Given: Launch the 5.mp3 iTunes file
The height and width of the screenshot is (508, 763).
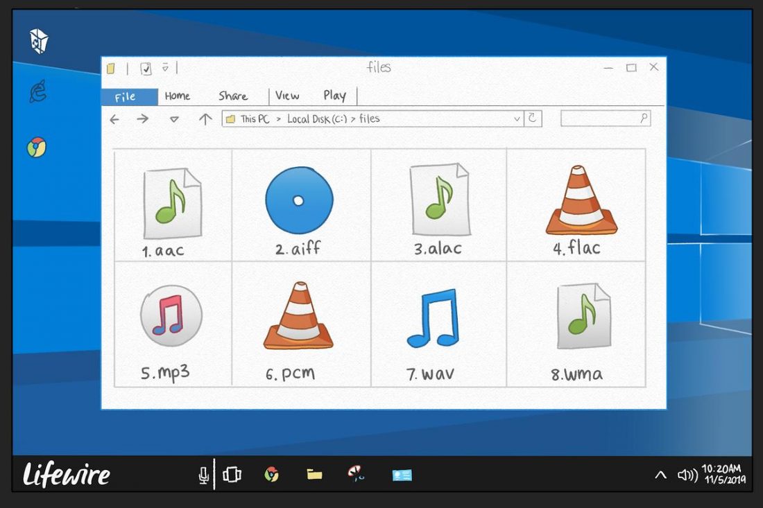Looking at the screenshot, I should click(x=172, y=317).
